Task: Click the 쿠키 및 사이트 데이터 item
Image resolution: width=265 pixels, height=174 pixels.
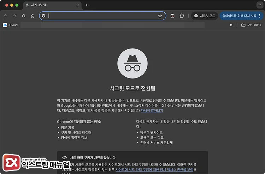Action: coord(76,132)
